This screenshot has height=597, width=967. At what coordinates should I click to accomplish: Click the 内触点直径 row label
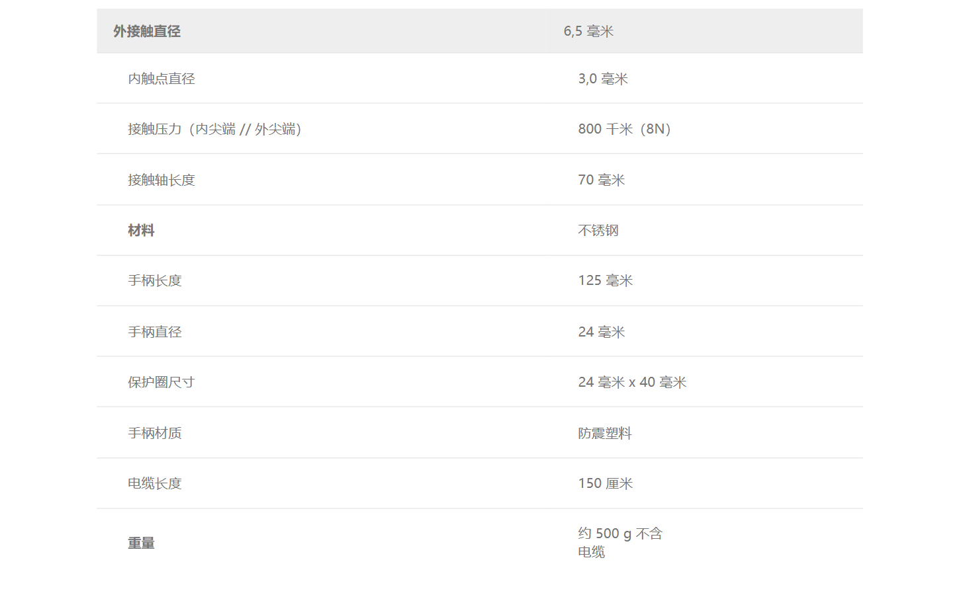pyautogui.click(x=161, y=79)
